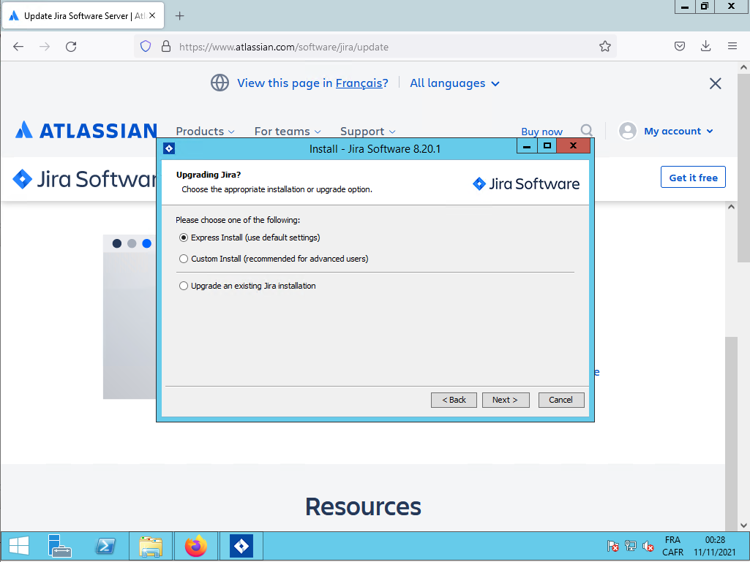
Task: Bookmark this page with star icon
Action: [604, 47]
